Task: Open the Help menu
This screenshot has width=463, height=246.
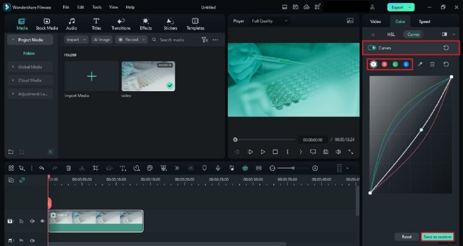Action: pos(130,7)
